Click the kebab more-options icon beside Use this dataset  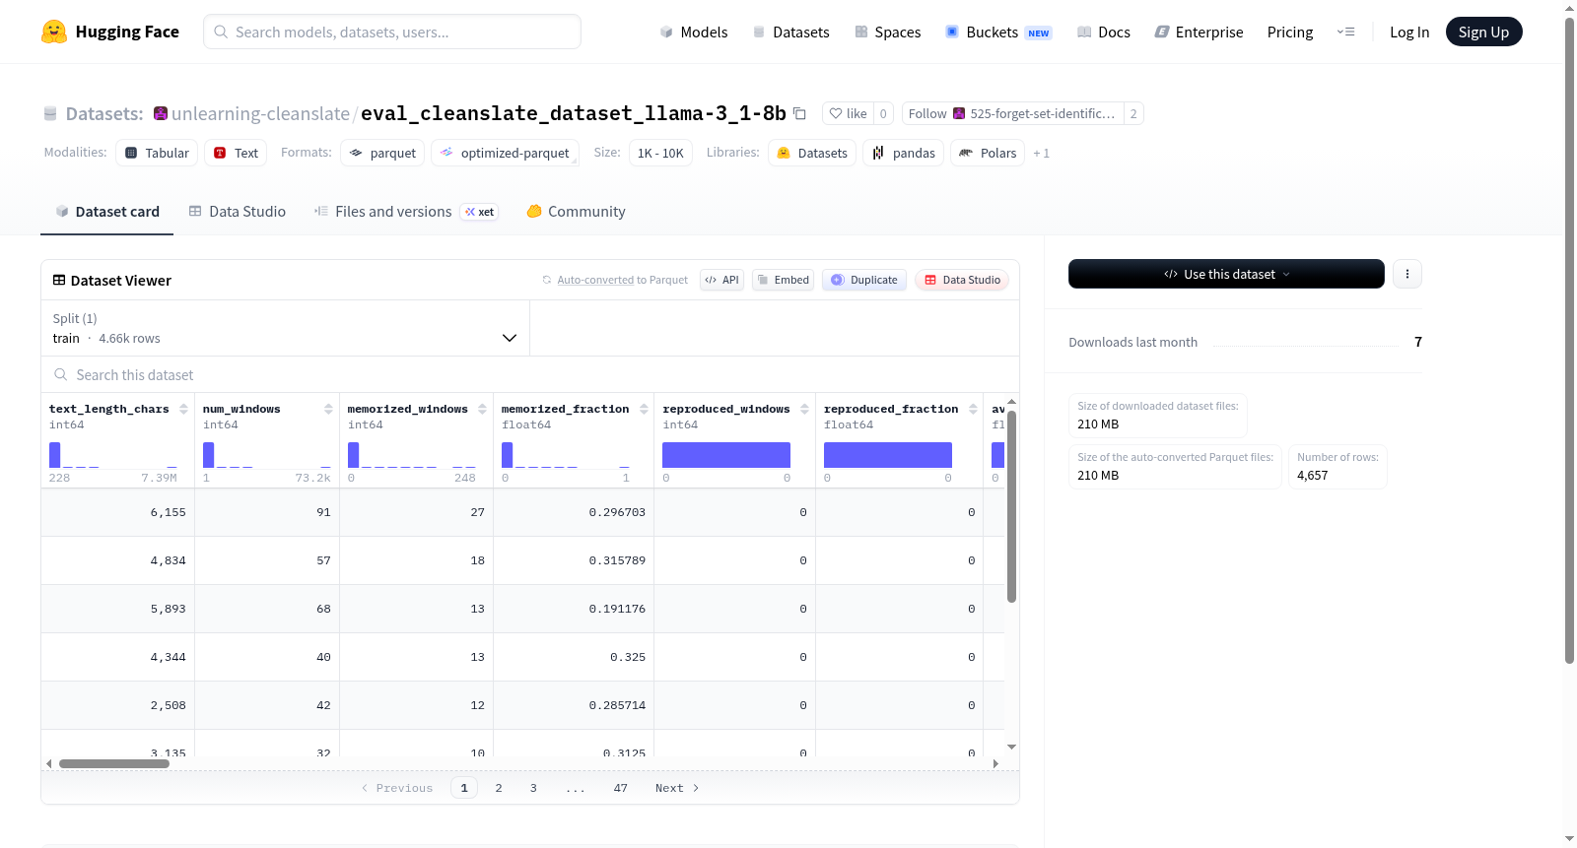click(1407, 274)
